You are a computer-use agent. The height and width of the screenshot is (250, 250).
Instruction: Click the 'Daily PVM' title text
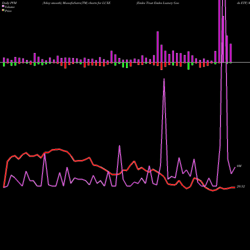click(9, 3)
